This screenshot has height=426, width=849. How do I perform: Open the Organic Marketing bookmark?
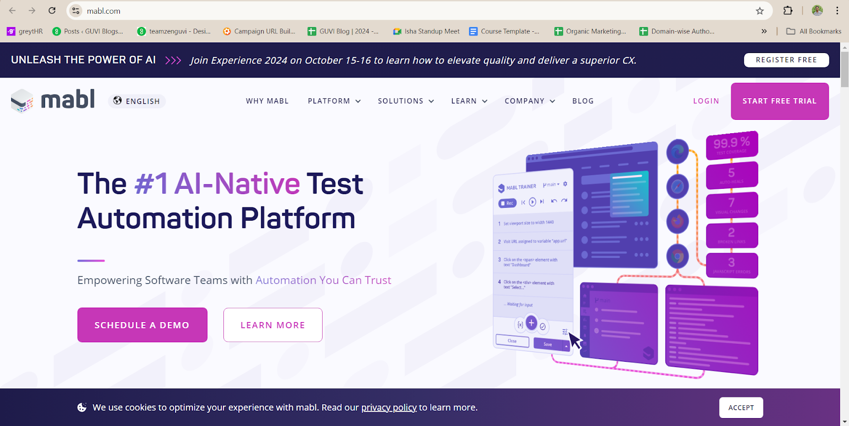click(x=590, y=31)
